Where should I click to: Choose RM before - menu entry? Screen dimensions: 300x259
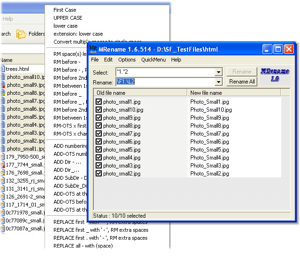(67, 62)
